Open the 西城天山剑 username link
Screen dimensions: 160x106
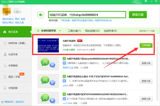point(68,67)
